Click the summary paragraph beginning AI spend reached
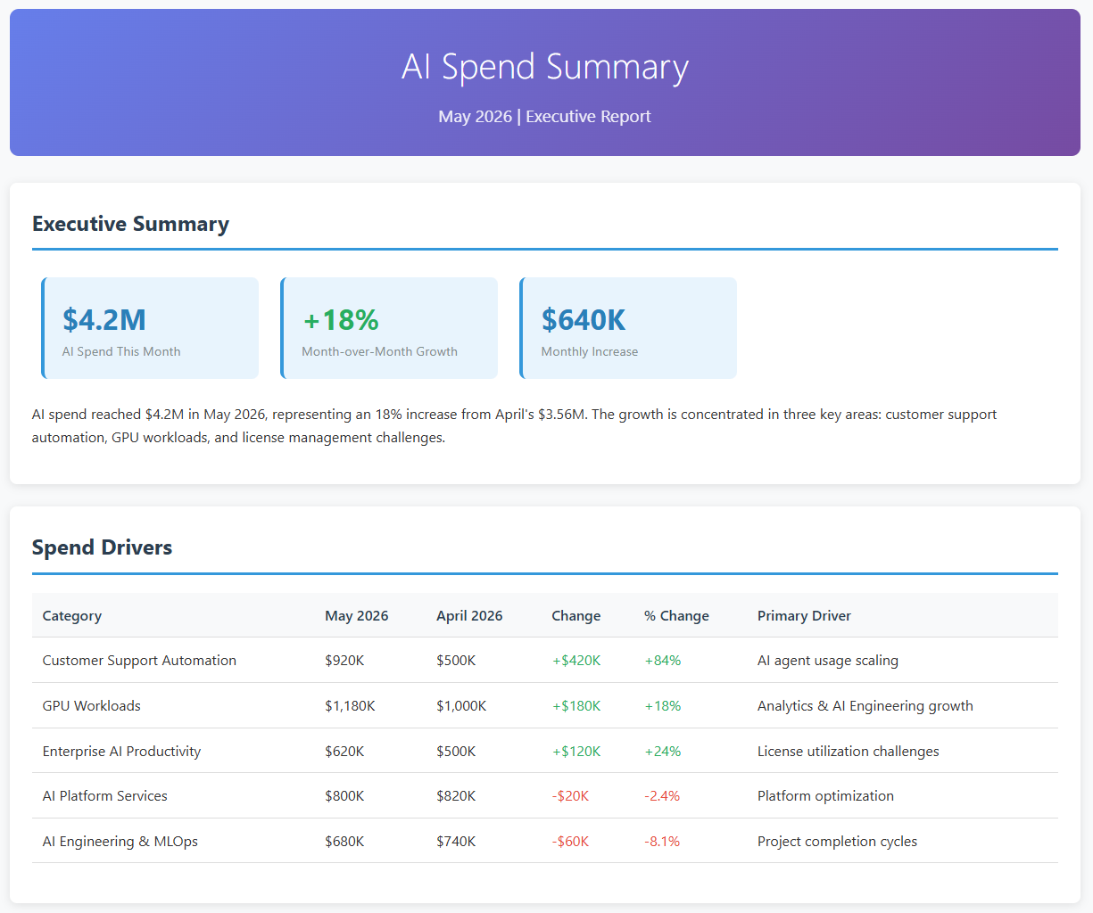 pos(514,426)
